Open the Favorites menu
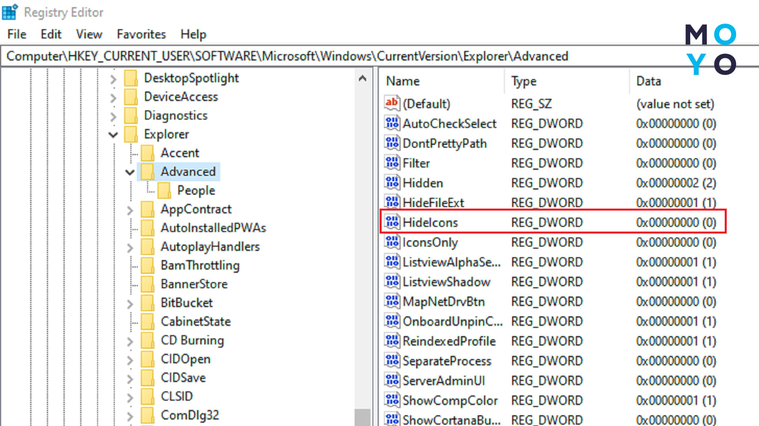Screen dimensions: 759x426 [141, 34]
